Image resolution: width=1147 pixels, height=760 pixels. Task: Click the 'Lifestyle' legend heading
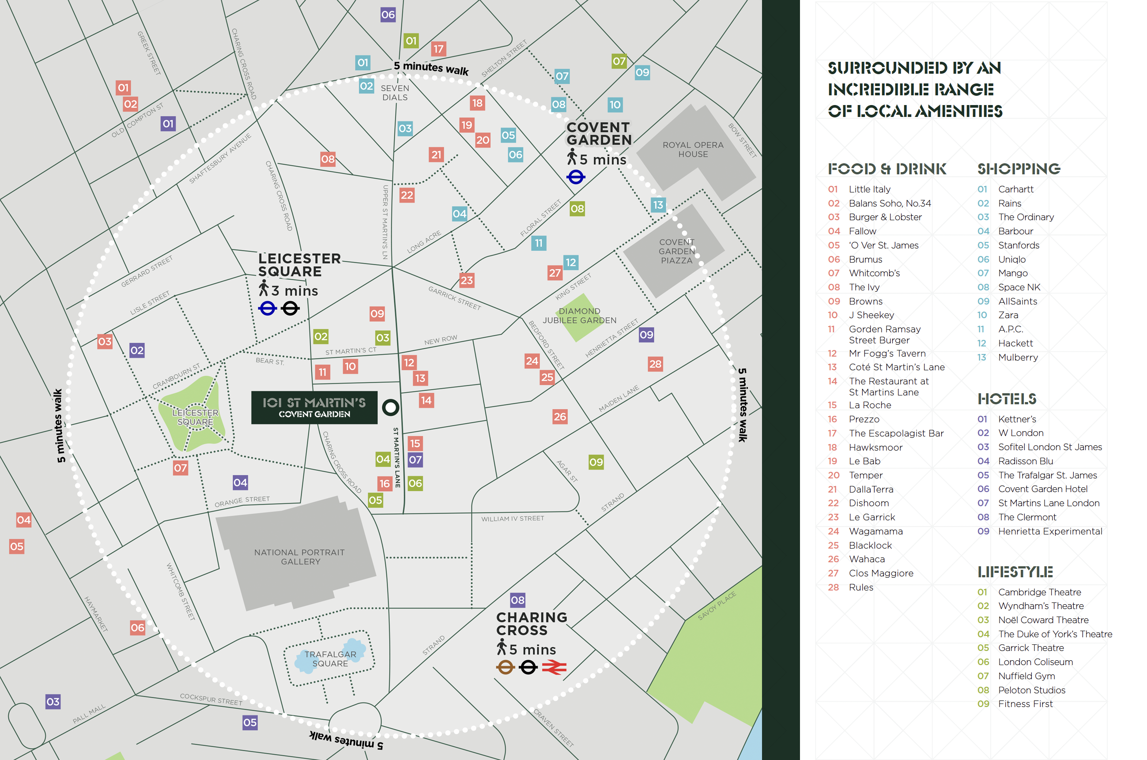coord(1015,572)
